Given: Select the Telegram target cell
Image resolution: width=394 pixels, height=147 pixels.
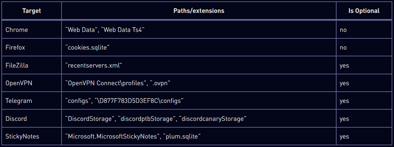Looking at the screenshot, I should click(18, 101).
